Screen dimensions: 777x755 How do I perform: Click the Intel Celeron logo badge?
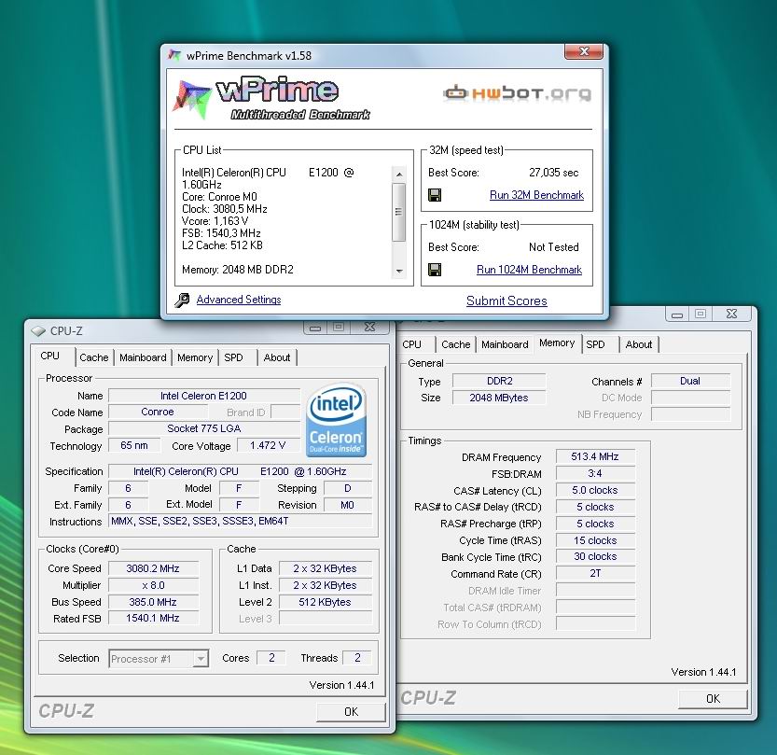pyautogui.click(x=336, y=419)
